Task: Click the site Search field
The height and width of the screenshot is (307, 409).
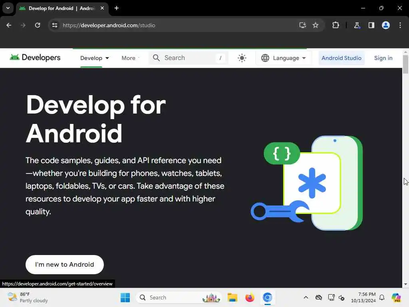Action: pyautogui.click(x=189, y=58)
